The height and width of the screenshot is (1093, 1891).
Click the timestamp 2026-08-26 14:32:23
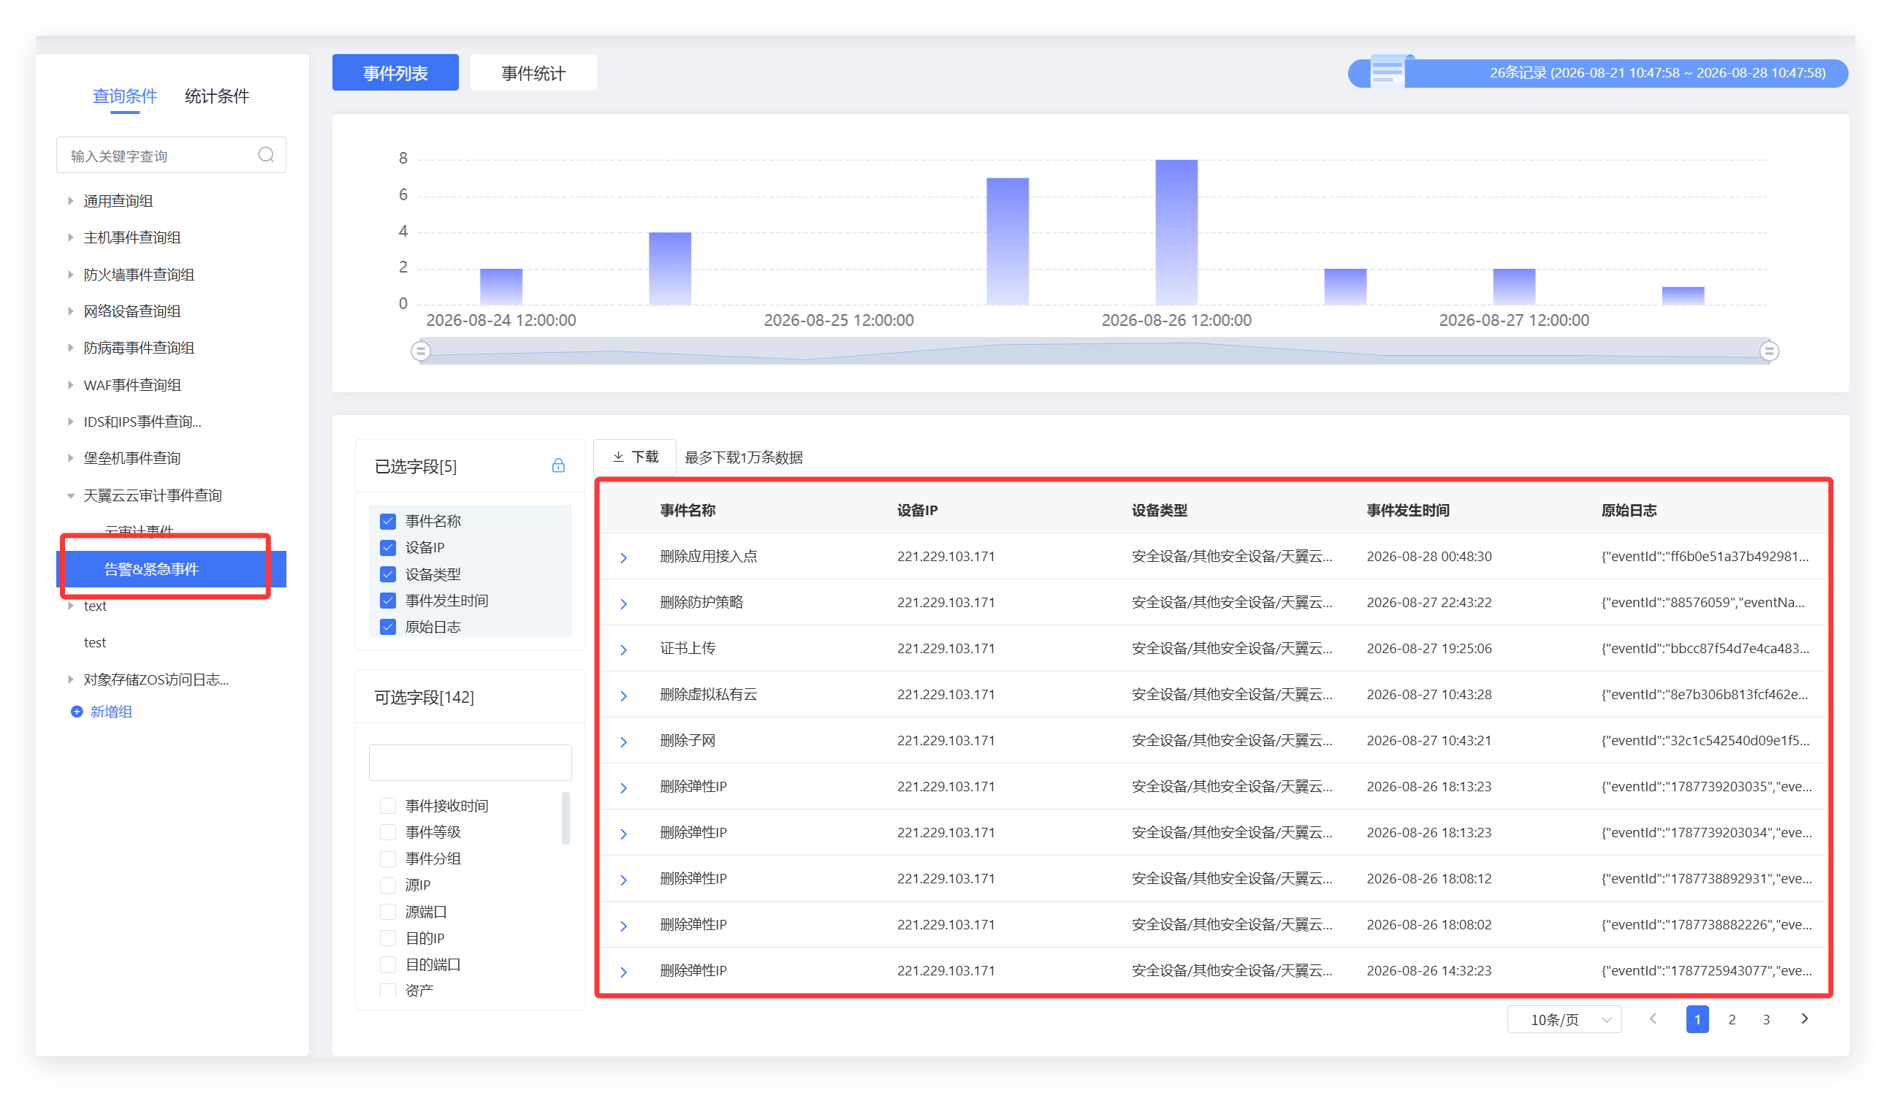(x=1428, y=970)
